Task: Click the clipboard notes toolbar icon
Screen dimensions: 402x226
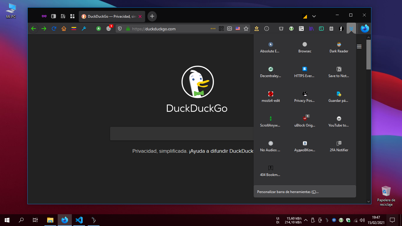Action: tap(331, 29)
